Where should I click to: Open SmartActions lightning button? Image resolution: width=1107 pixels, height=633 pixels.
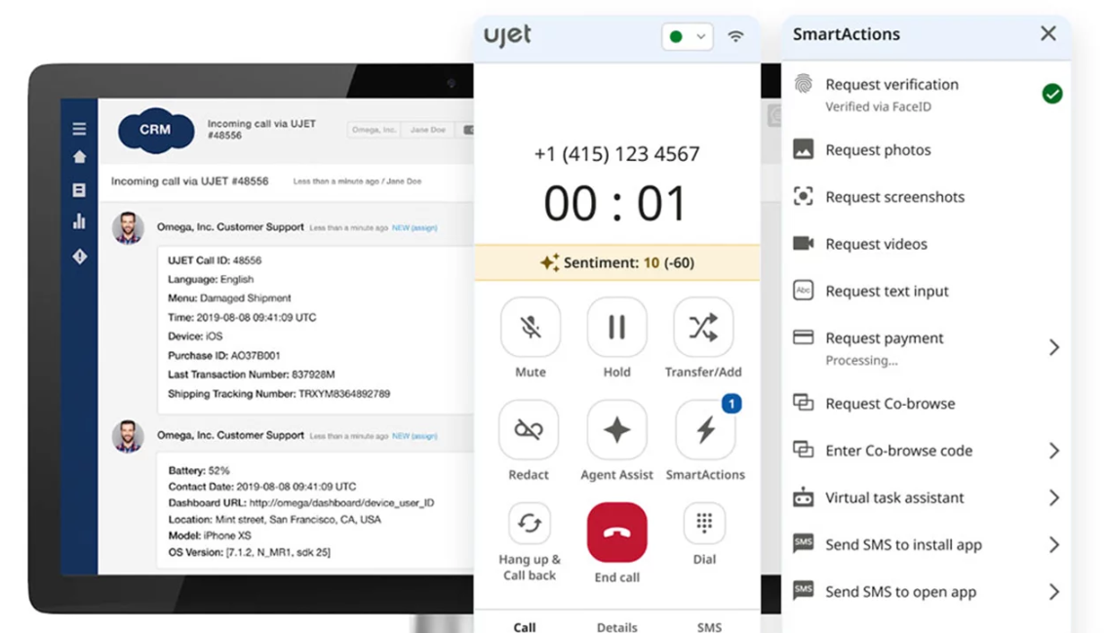pos(705,430)
